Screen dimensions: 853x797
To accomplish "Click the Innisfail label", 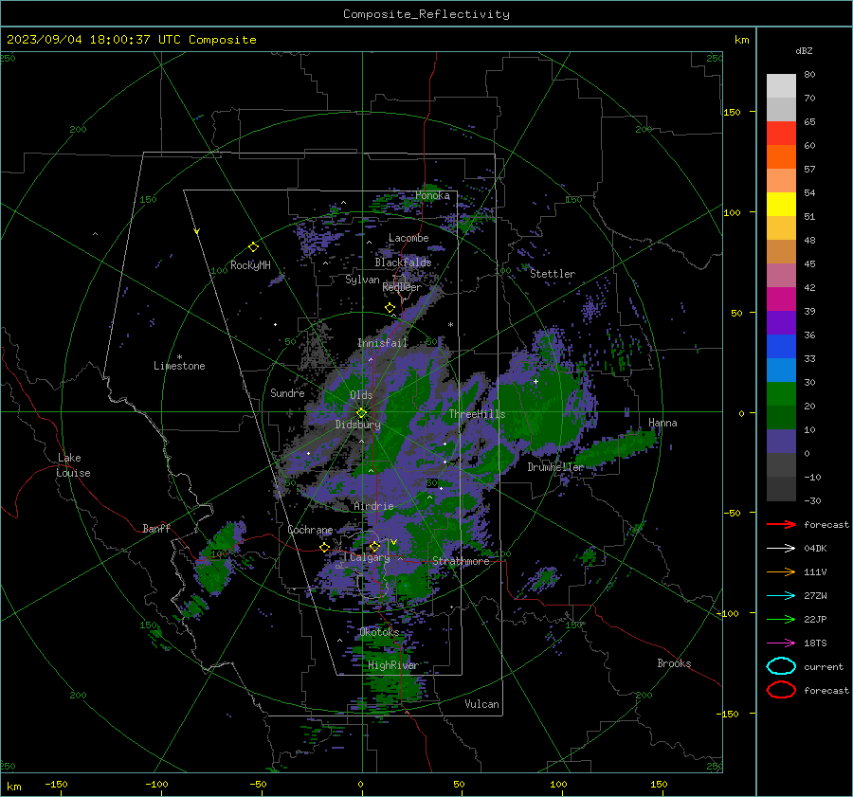I will coord(383,343).
